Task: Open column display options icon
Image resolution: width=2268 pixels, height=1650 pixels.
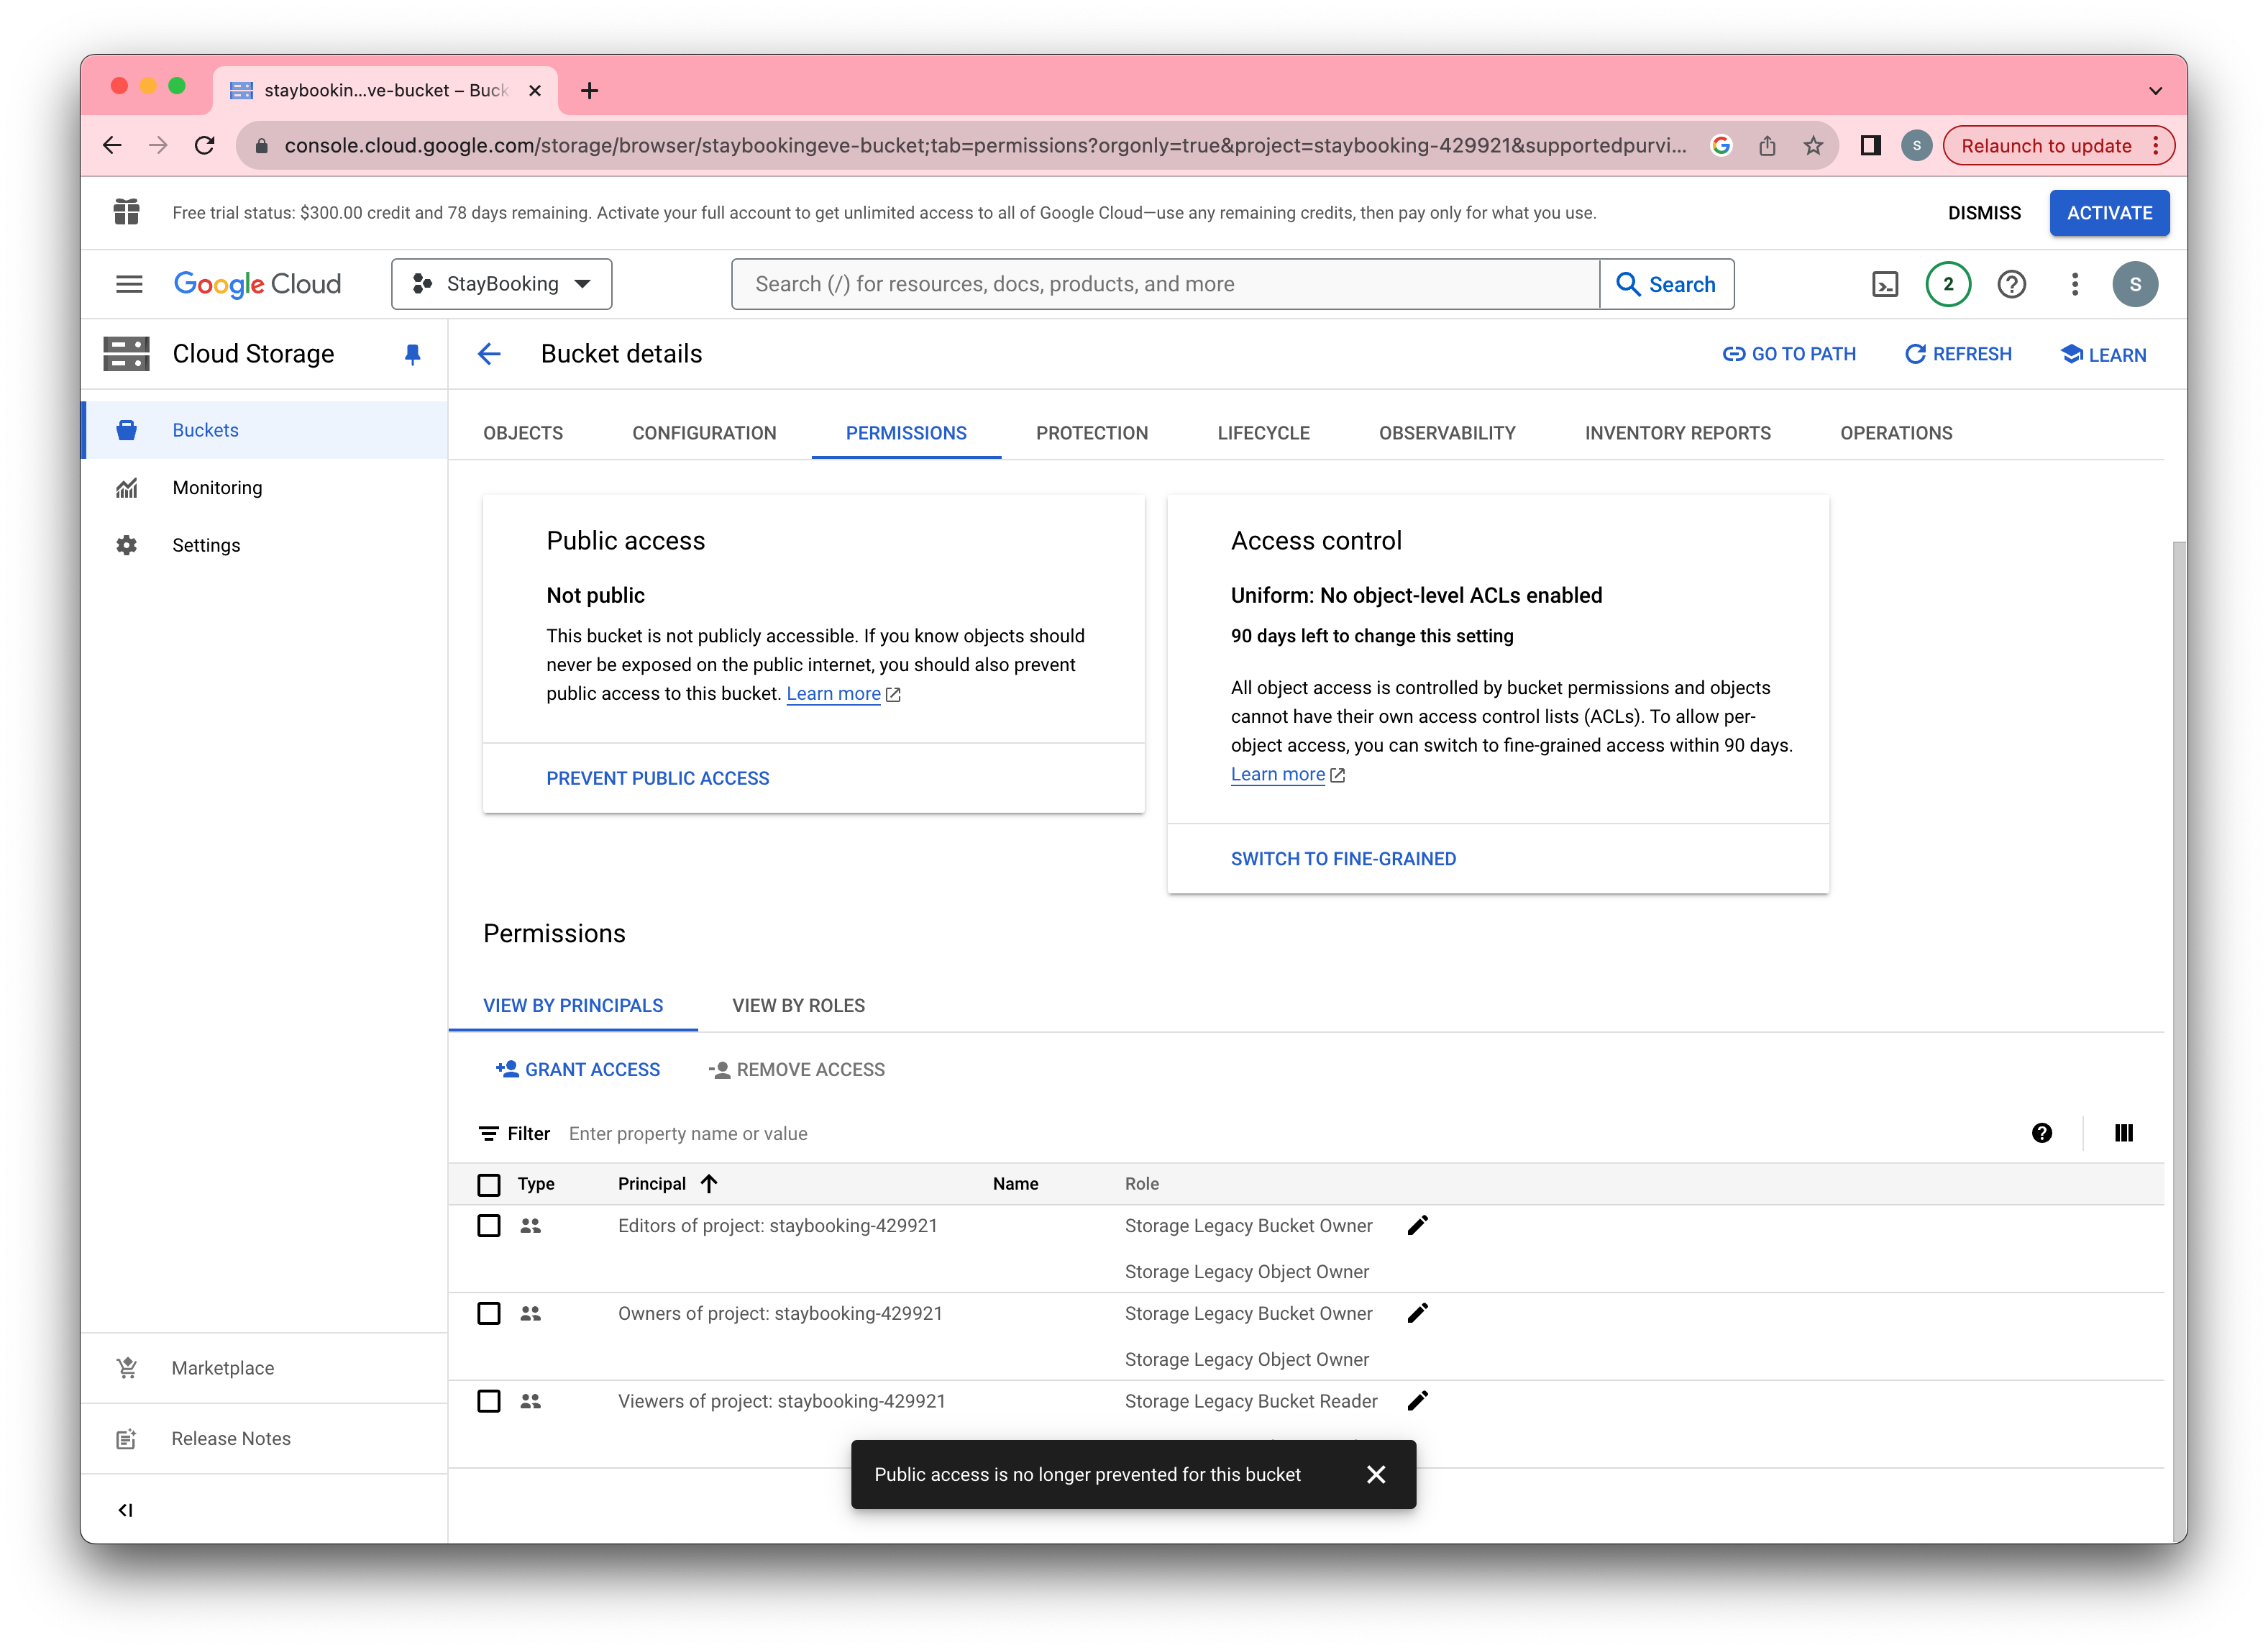Action: 2123,1132
